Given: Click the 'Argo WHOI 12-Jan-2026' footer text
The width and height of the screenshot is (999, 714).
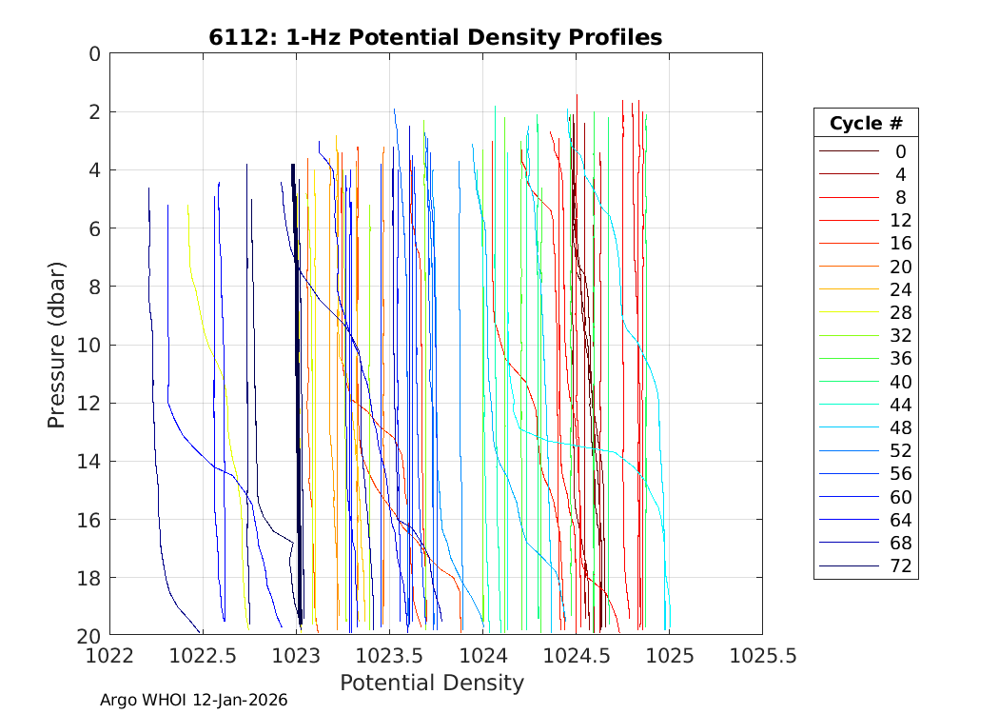Looking at the screenshot, I should point(193,701).
